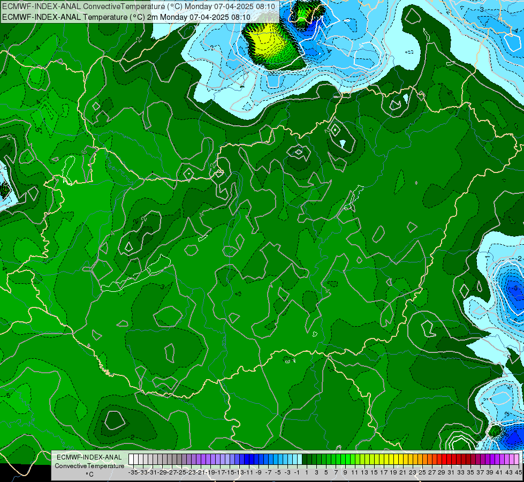This screenshot has width=524, height=482.
Task: Click the legend value label 13
Action: click(364, 472)
